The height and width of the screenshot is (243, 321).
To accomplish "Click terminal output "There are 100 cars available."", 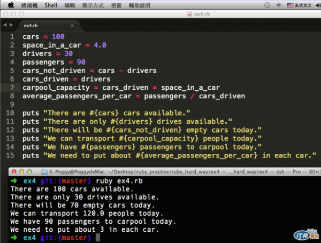I will (x=72, y=189).
